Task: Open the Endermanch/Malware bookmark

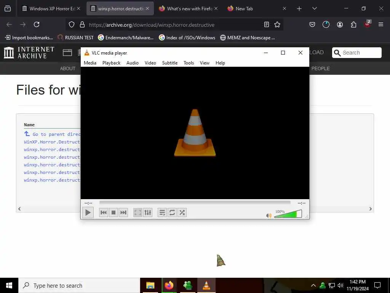Action: tap(126, 38)
